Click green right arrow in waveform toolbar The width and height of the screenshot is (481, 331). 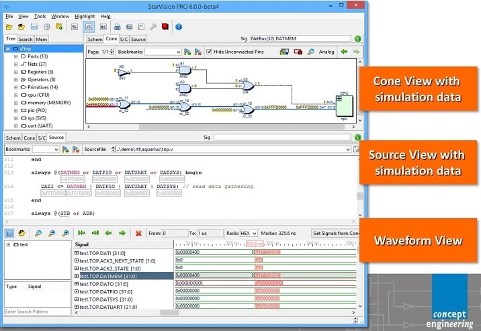122,233
